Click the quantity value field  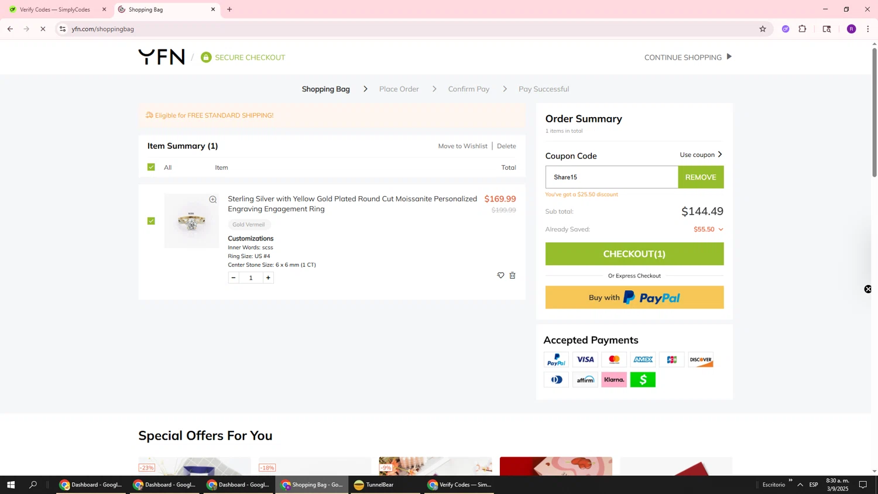click(x=251, y=277)
